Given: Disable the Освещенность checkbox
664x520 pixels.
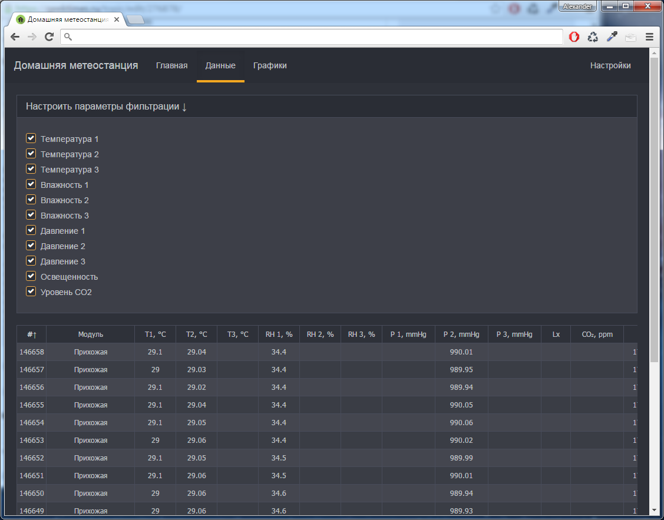Looking at the screenshot, I should pyautogui.click(x=31, y=276).
